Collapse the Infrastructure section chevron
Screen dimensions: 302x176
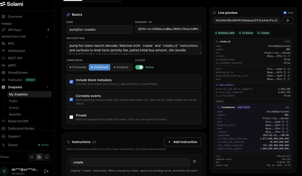tap(47, 37)
